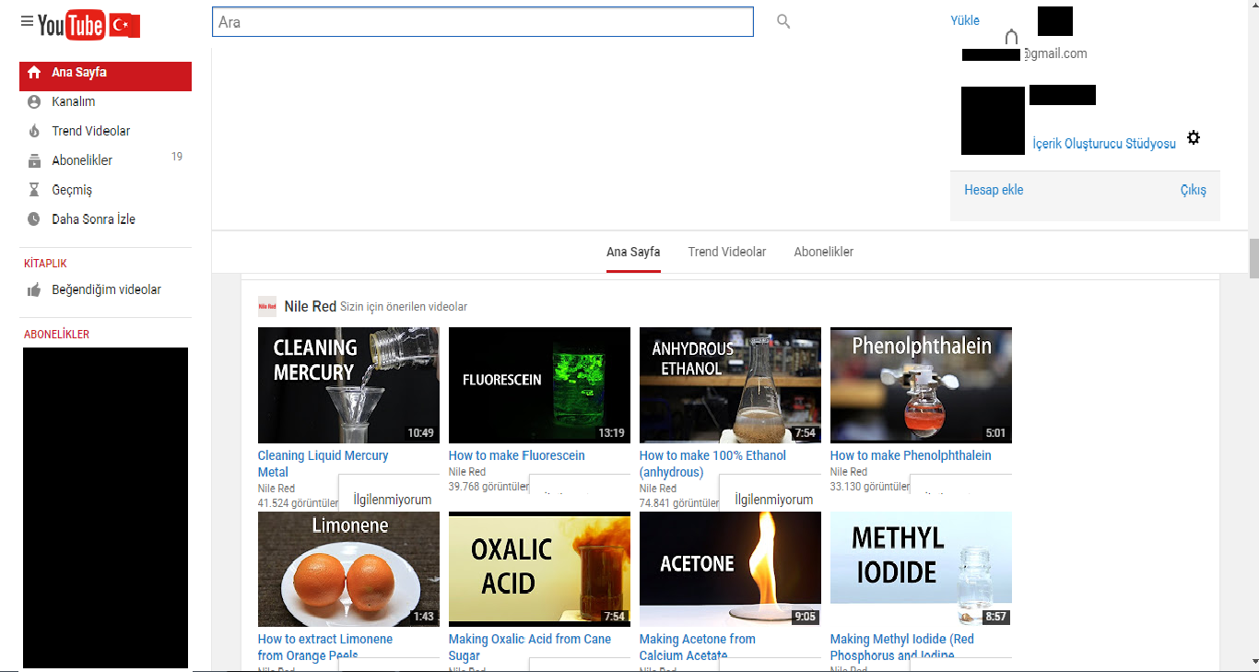Open the Nile Red channel title in the feed header

click(311, 306)
